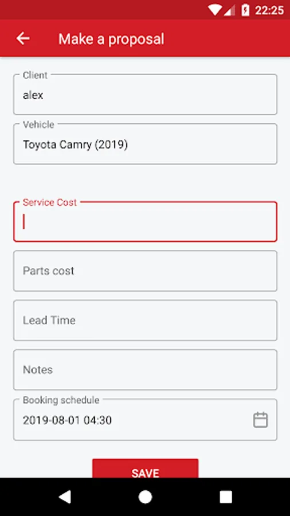This screenshot has height=516, width=290.
Task: Go back using the header arrow
Action: pyautogui.click(x=23, y=38)
